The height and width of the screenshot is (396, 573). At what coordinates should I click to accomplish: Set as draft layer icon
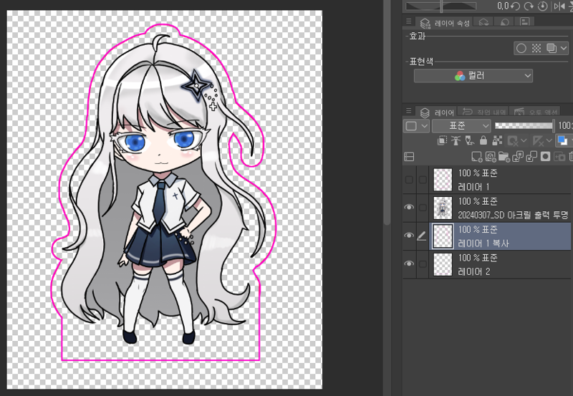[x=470, y=140]
